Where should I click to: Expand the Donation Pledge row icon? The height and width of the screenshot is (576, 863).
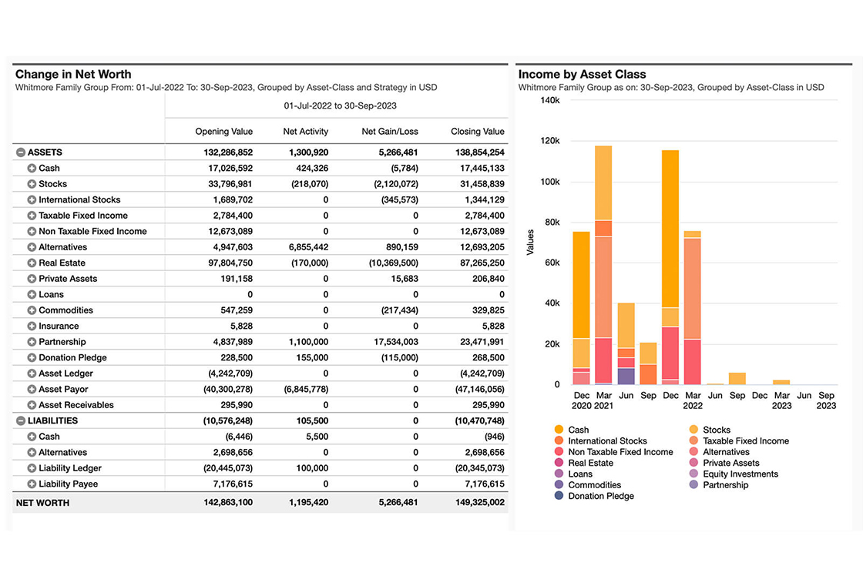point(32,358)
